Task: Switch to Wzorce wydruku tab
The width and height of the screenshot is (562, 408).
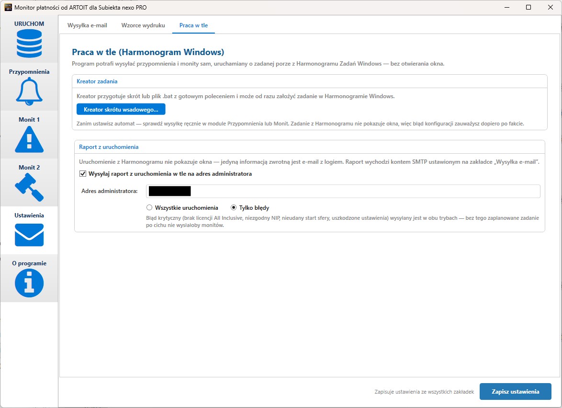Action: [143, 25]
